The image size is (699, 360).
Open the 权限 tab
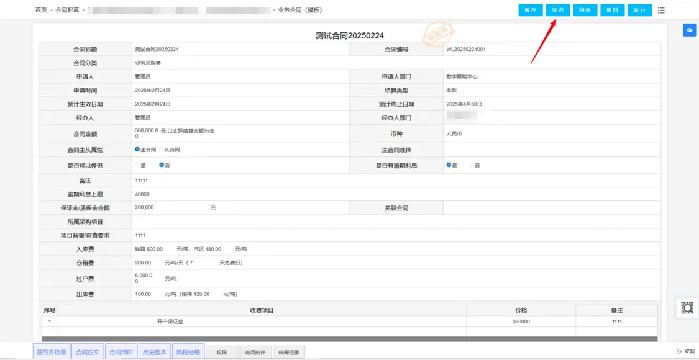click(222, 353)
